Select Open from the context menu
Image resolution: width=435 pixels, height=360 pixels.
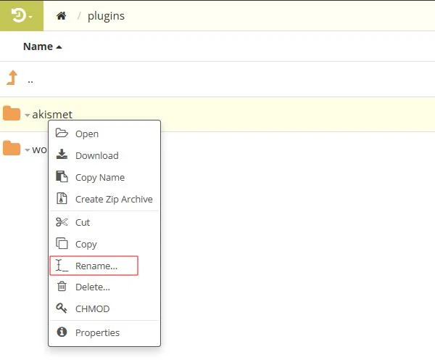86,134
